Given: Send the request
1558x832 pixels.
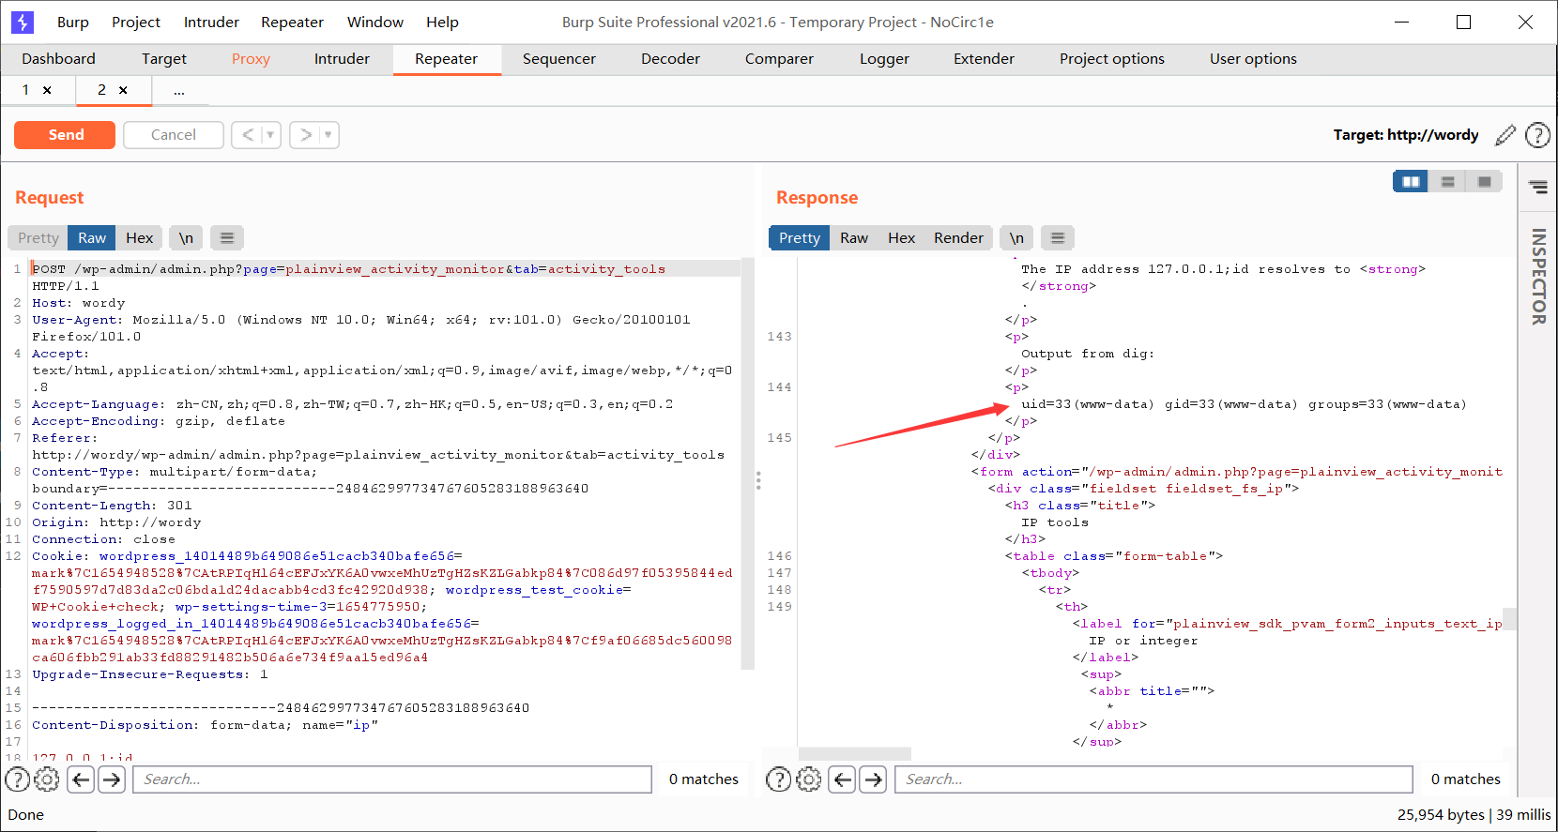Looking at the screenshot, I should click(x=65, y=135).
